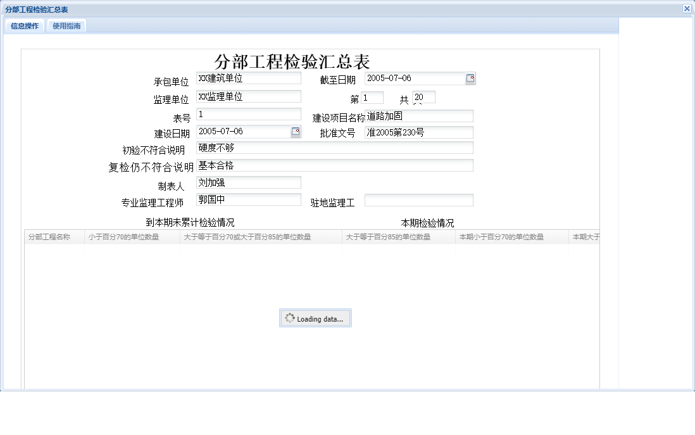Viewport: 695px width, 435px height.
Task: Open the calendar picker beside 建设日期
Action: [x=295, y=132]
